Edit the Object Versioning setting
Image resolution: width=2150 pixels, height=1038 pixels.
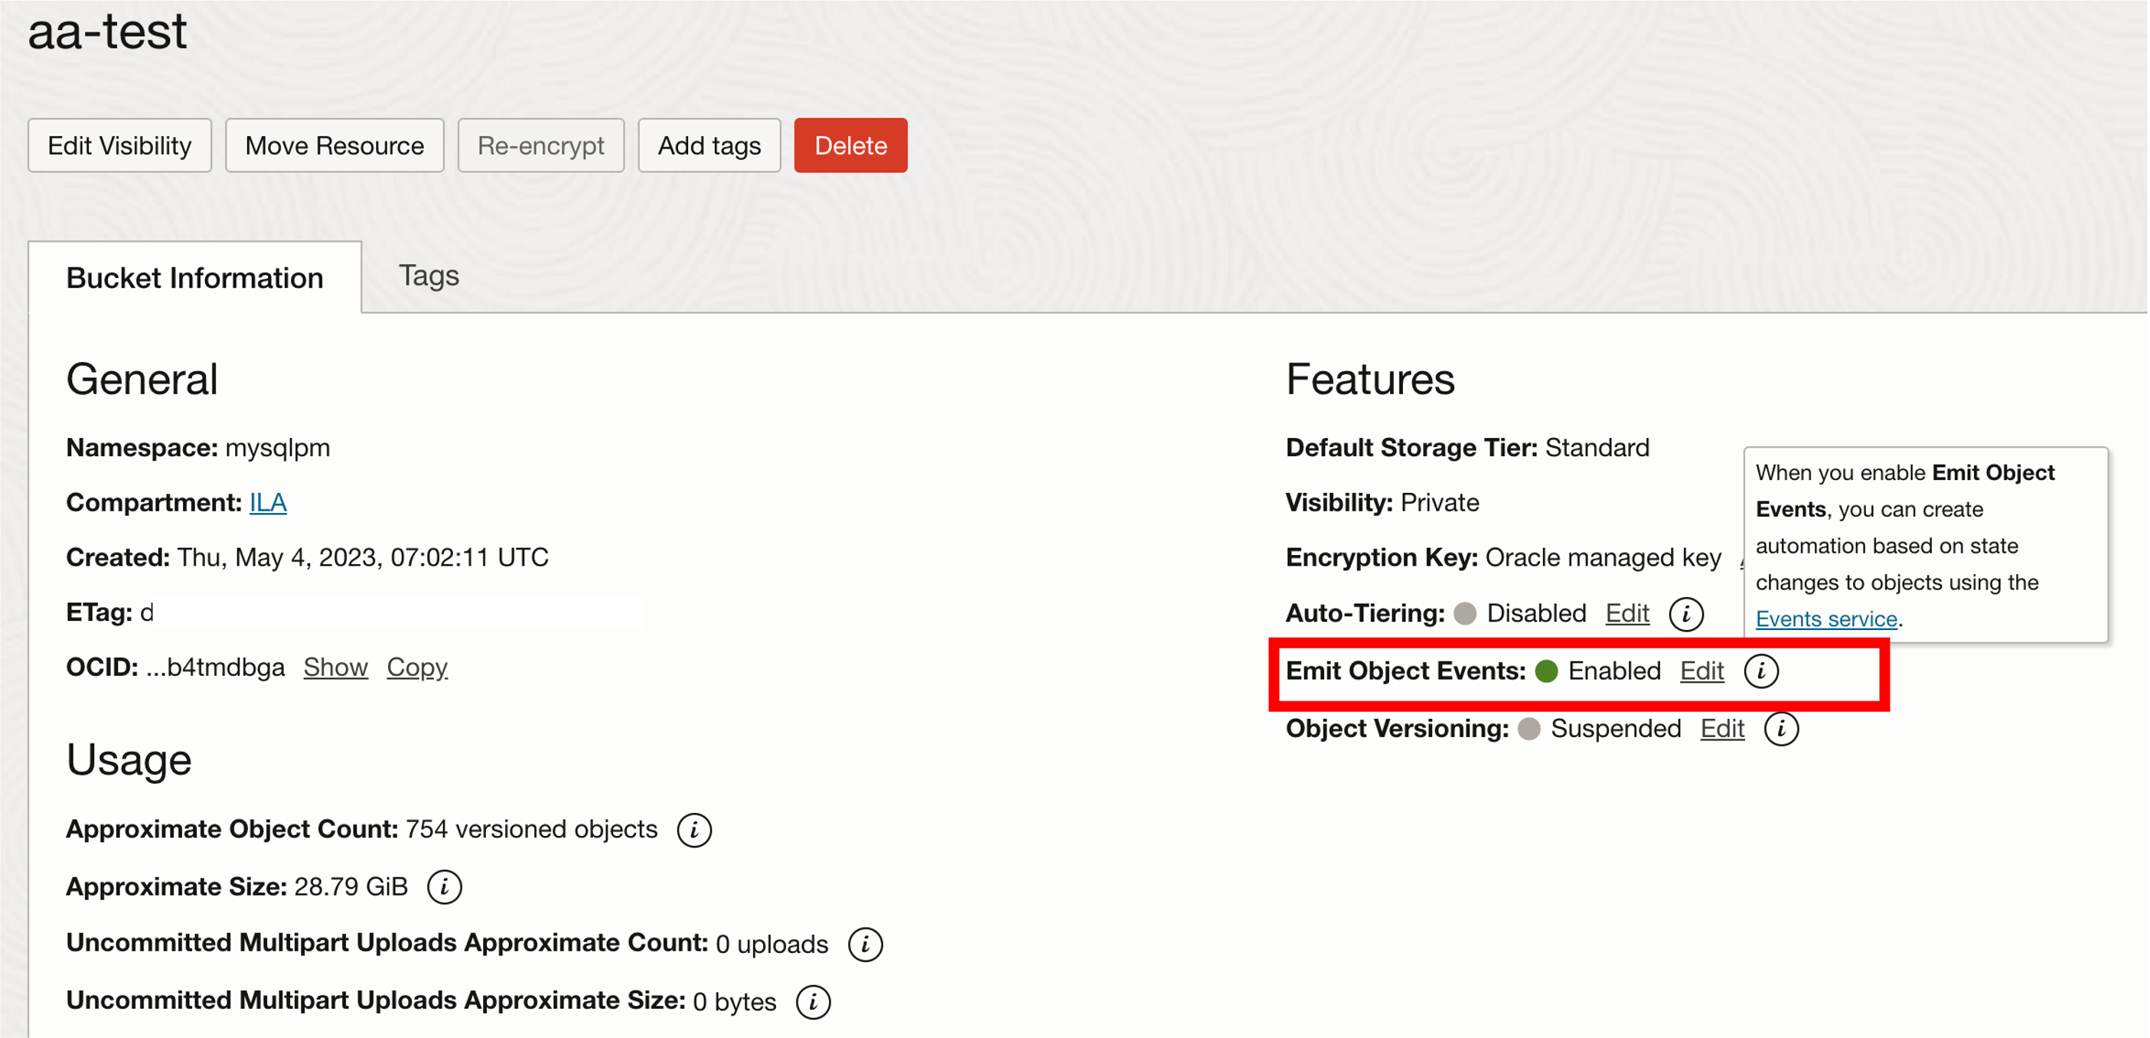[x=1722, y=729]
